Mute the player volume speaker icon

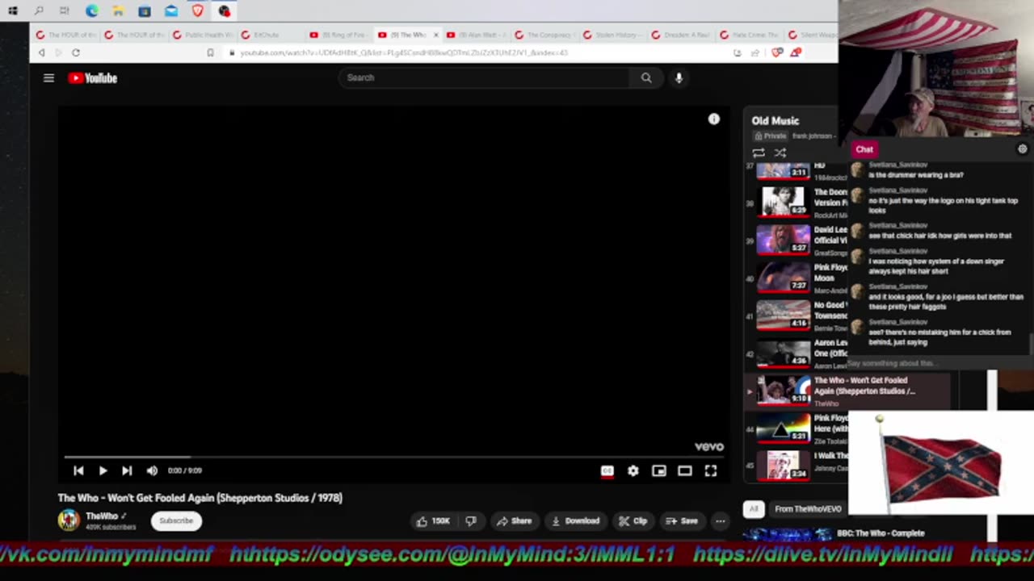click(x=152, y=470)
